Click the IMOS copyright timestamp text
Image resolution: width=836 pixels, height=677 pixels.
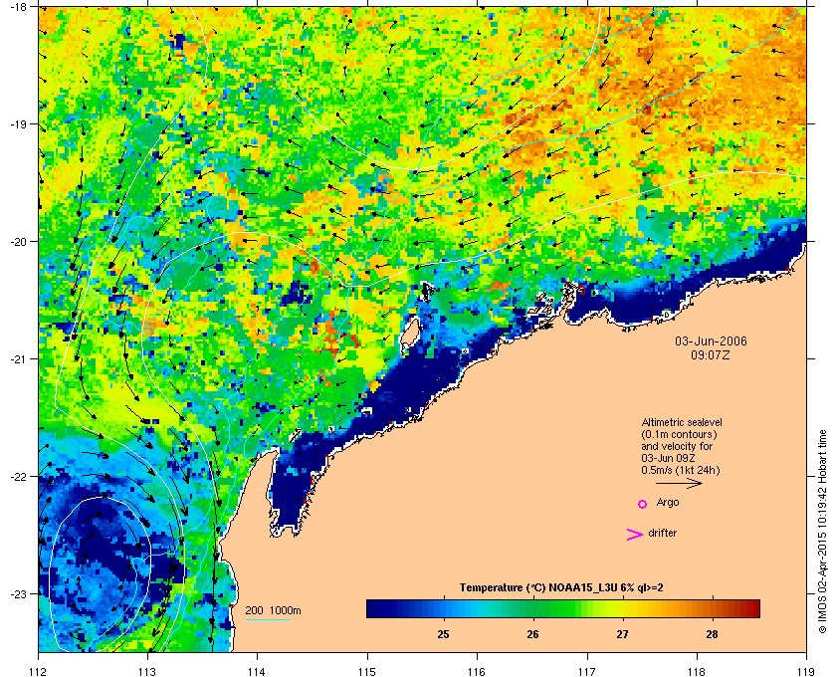pyautogui.click(x=822, y=533)
